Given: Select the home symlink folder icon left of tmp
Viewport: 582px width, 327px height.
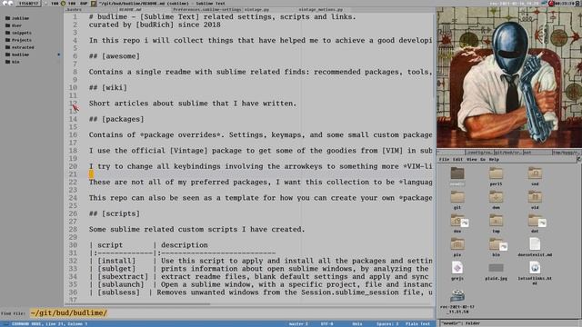Looking at the screenshot, I should pos(459,221).
